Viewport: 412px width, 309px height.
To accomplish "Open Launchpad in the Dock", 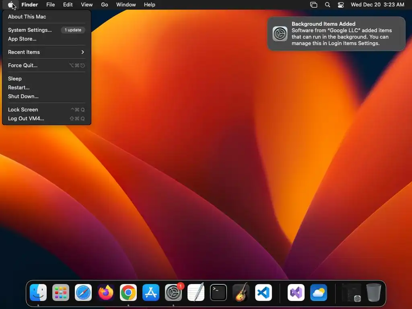I will point(61,293).
